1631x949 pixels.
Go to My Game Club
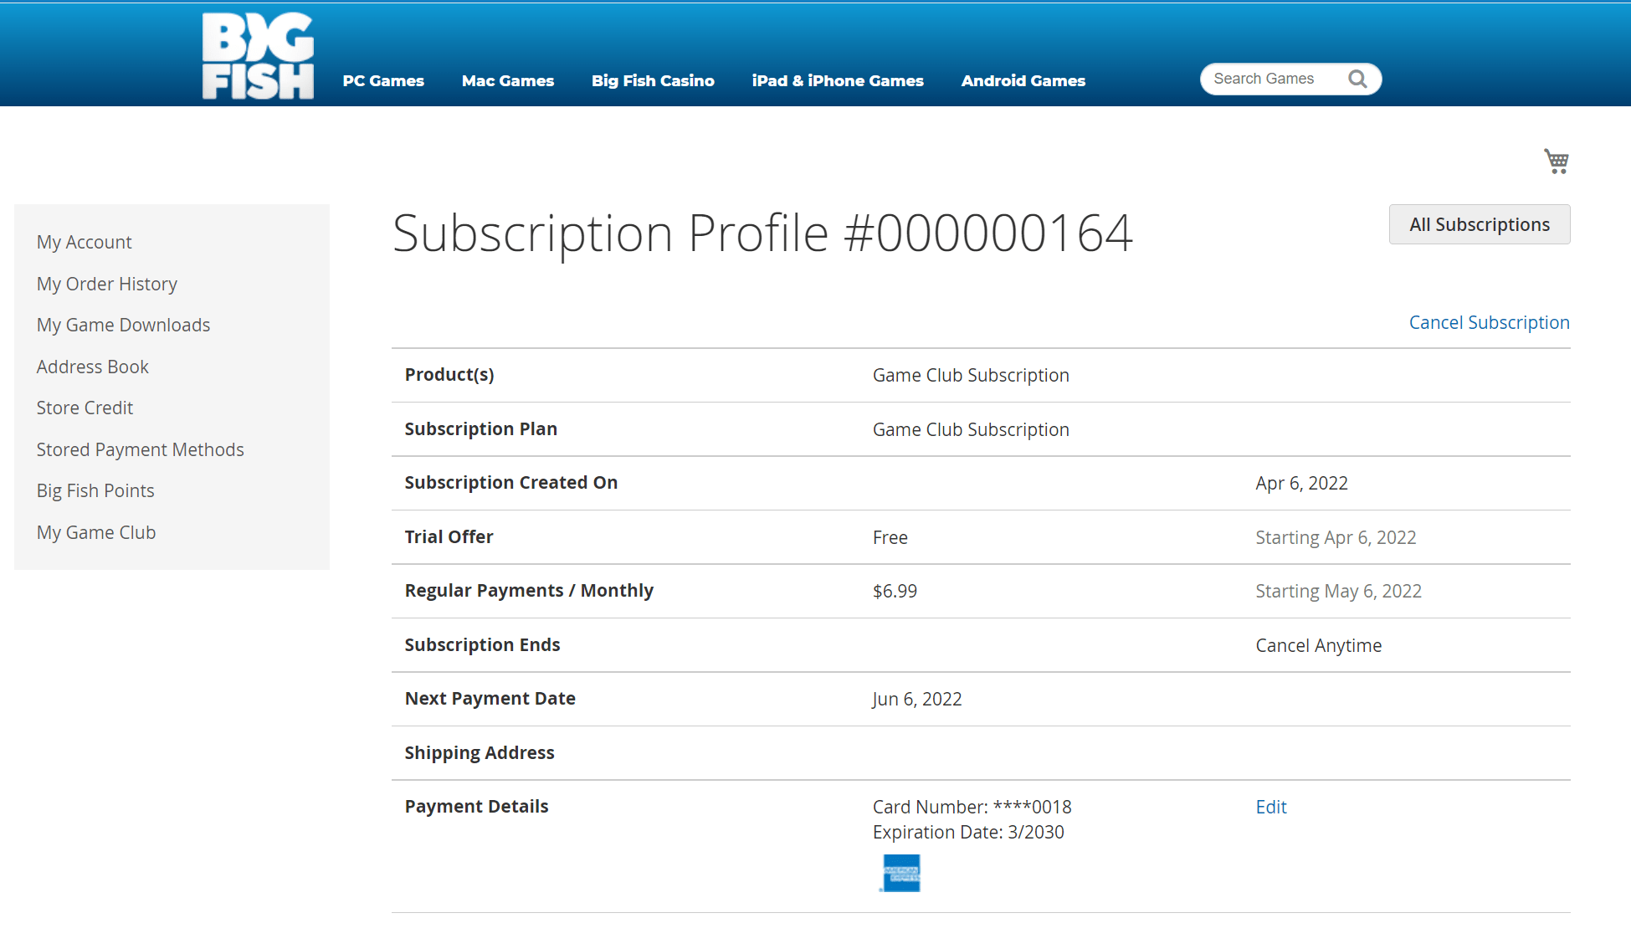[x=96, y=532]
